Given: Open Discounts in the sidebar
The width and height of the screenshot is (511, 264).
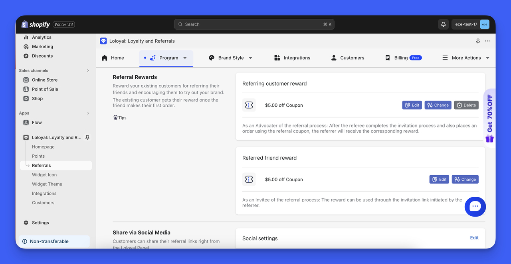Looking at the screenshot, I should click(x=42, y=56).
